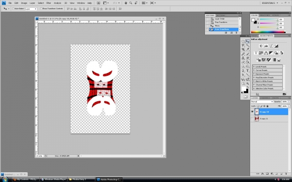Viewport: 292px width, 182px height.
Task: Set history brush source for Layer Order
Action: click(x=207, y=19)
